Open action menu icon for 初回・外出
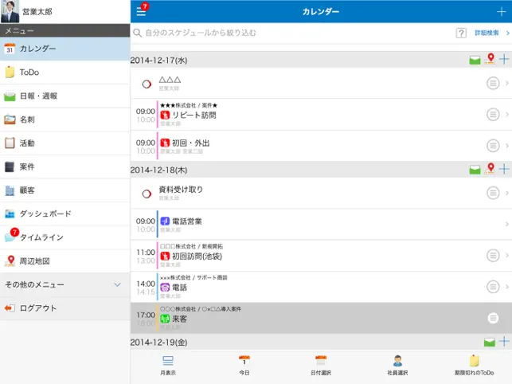Image resolution: width=512 pixels, height=384 pixels. coord(493,146)
